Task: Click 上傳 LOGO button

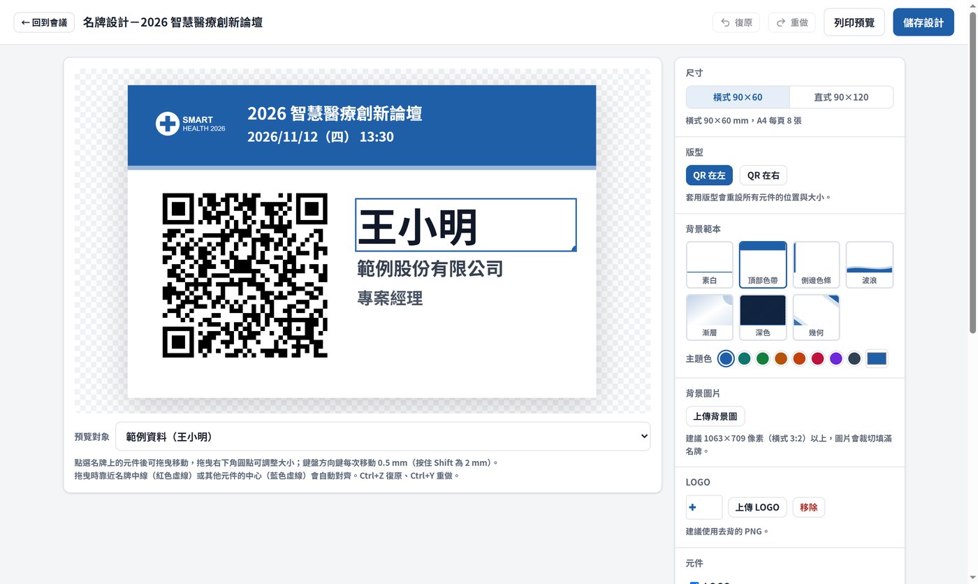Action: coord(758,507)
